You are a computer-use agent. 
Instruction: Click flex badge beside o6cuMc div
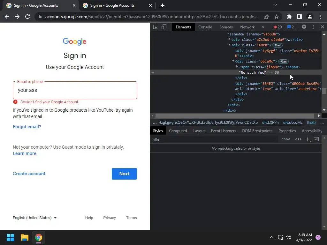[284, 62]
